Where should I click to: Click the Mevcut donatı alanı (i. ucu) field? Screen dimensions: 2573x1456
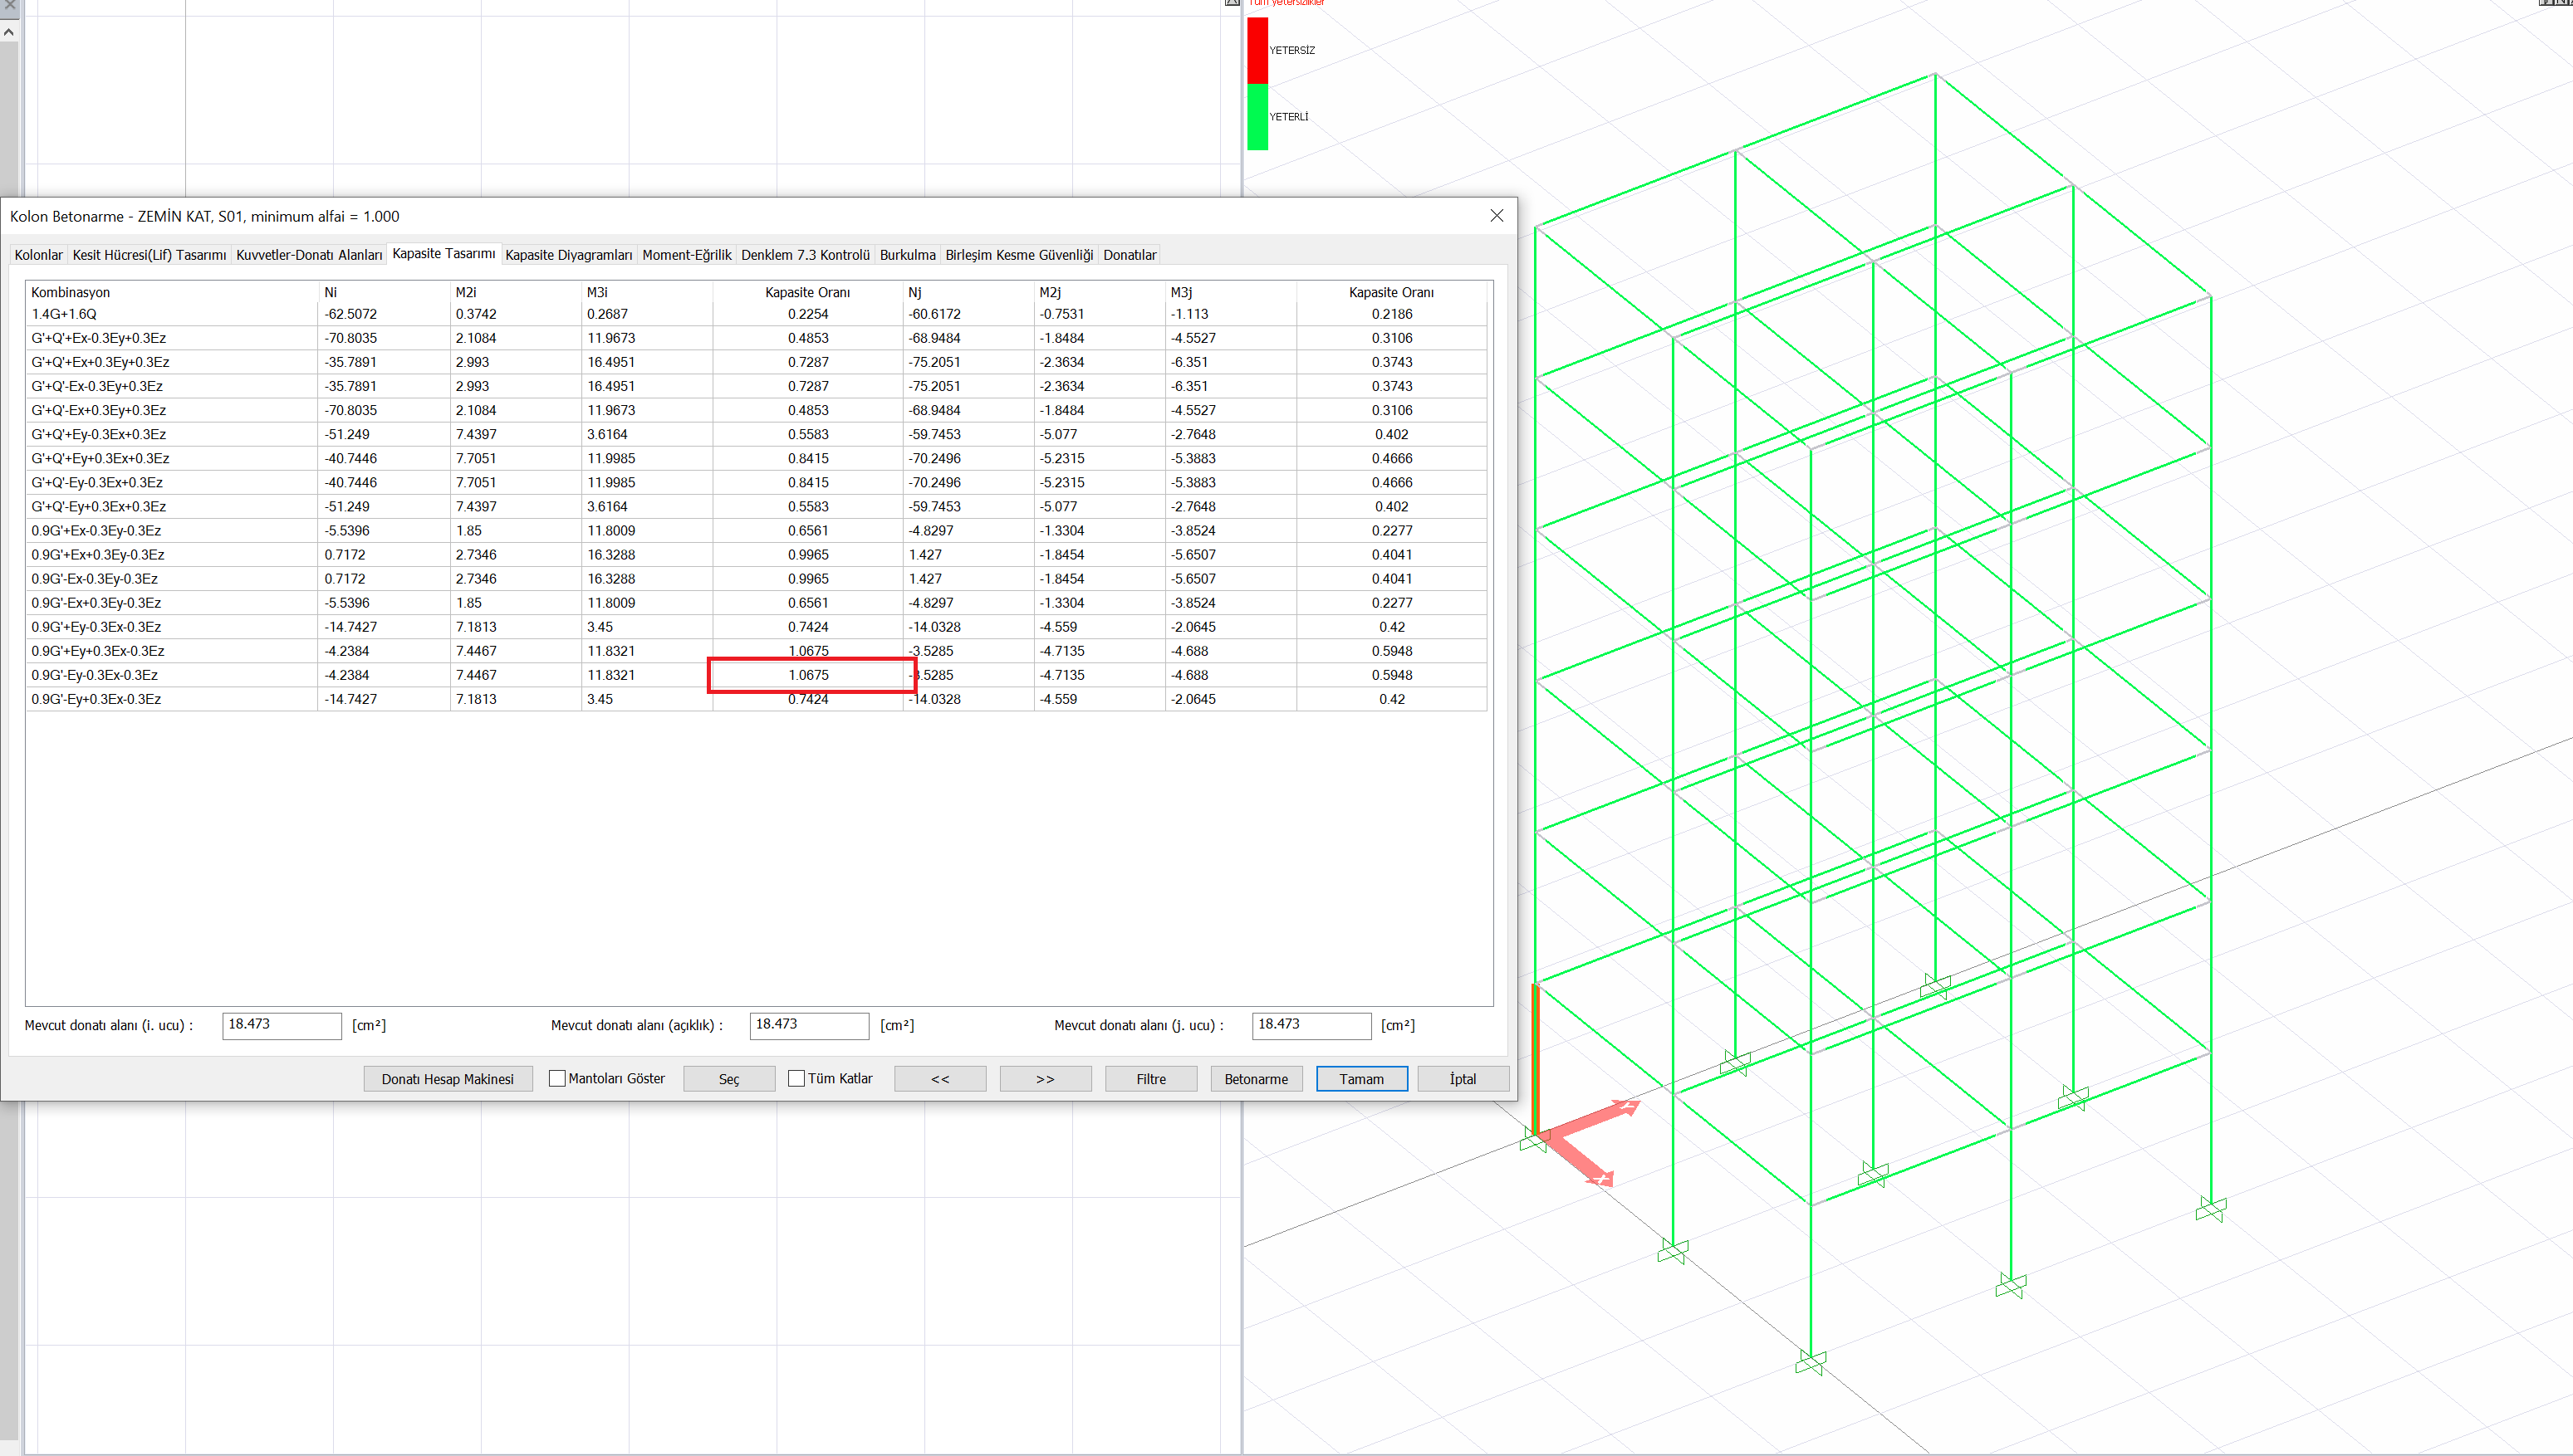(x=281, y=1025)
